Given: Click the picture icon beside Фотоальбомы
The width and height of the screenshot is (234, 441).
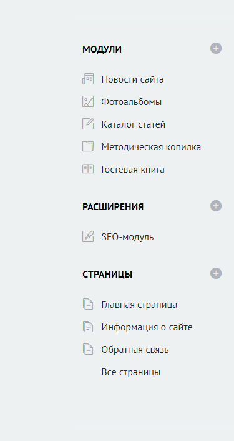Looking at the screenshot, I should pos(88,101).
